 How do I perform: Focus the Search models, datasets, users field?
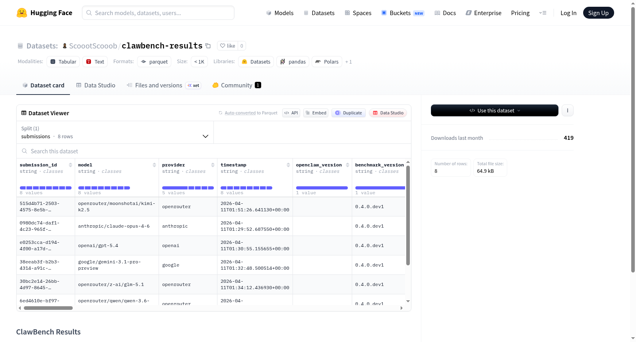tap(158, 13)
